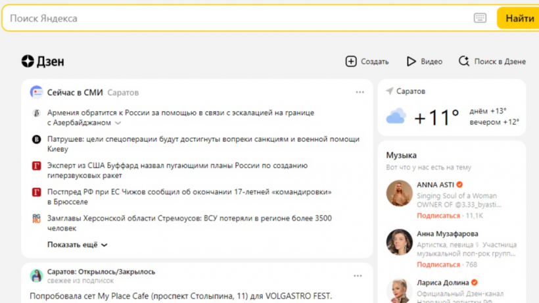
Task: Open Стремоусов Херсонской области headline
Action: [x=189, y=223]
